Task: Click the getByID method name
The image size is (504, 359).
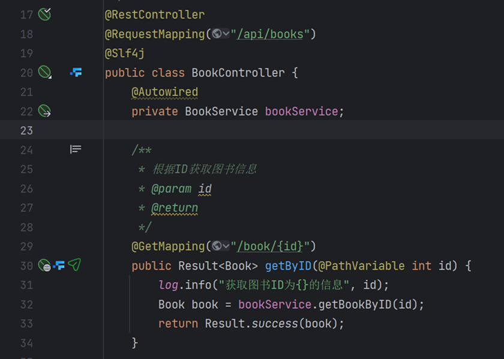Action: click(288, 266)
